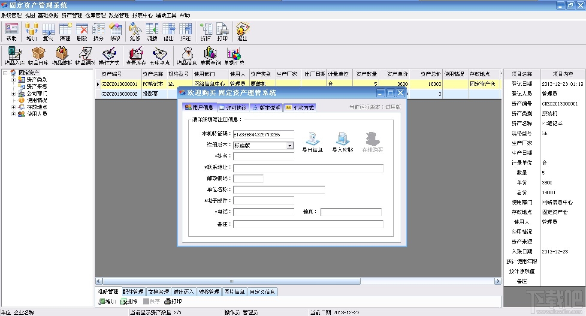The image size is (586, 316).
Task: Click the 备注 input field in dialog
Action: tap(308, 224)
